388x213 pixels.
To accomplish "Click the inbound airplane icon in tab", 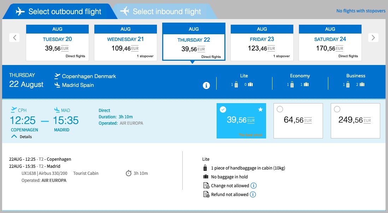I will point(125,11).
